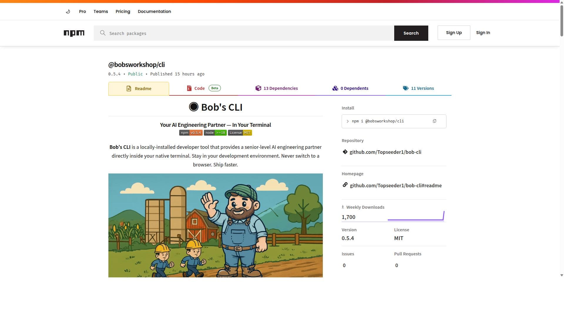The height and width of the screenshot is (317, 564).
Task: Click the weekly downloads sparkline chart
Action: tap(416, 215)
